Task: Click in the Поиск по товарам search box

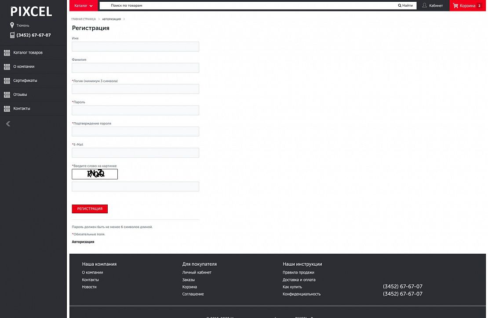Action: 251,6
